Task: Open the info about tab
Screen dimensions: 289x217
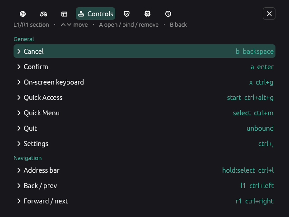Action: click(168, 14)
